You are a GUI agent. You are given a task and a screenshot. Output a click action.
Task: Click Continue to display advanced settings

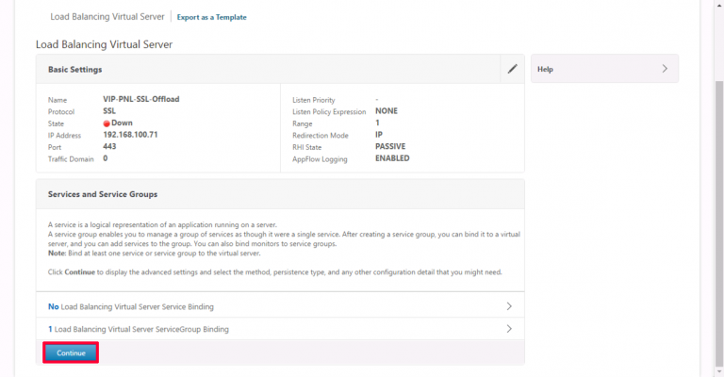point(71,352)
